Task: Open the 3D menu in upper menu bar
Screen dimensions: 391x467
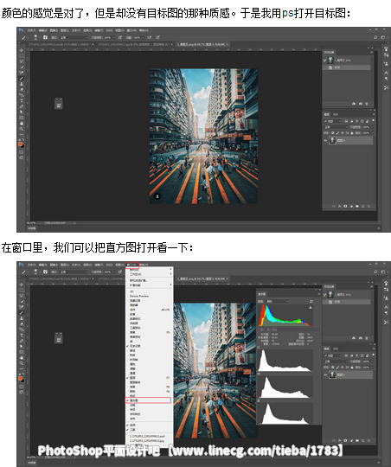Action: pos(109,30)
